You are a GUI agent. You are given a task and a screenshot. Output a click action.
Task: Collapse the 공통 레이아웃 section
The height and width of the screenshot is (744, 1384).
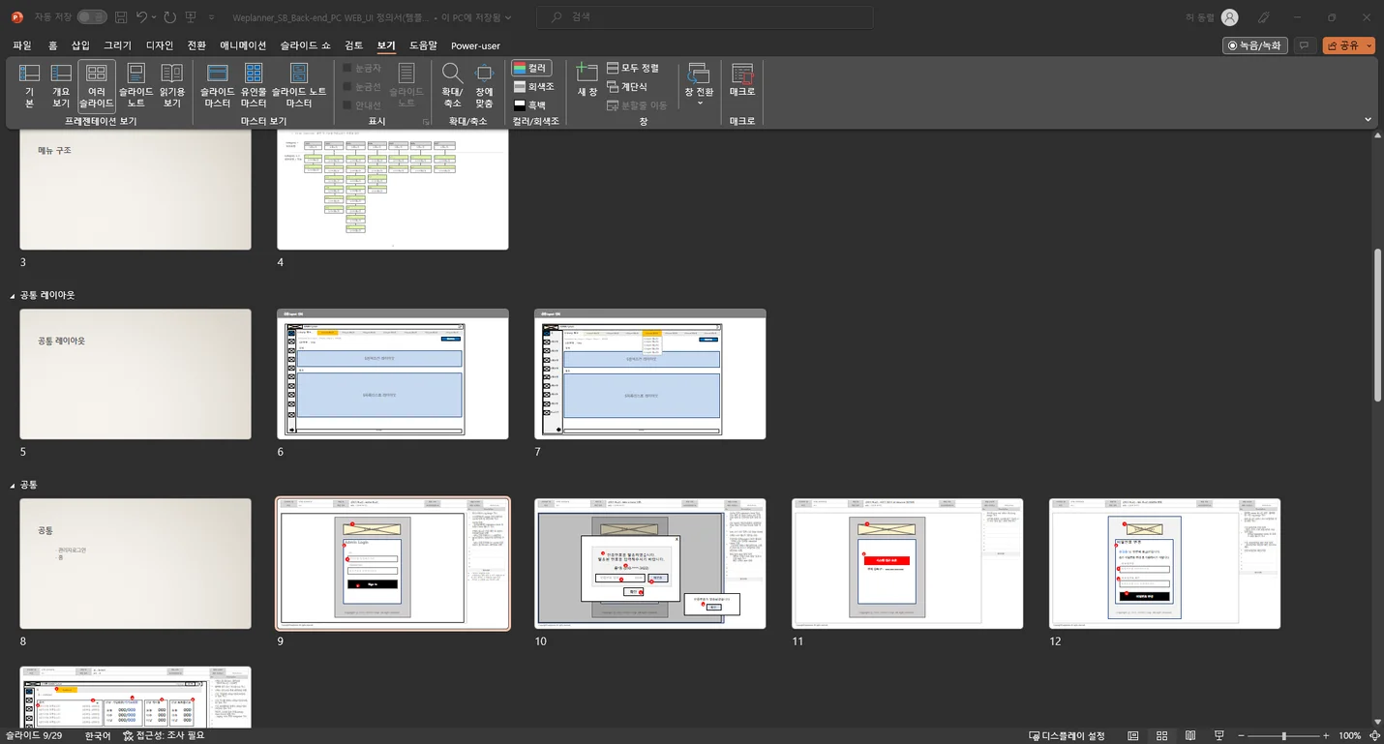(x=13, y=295)
